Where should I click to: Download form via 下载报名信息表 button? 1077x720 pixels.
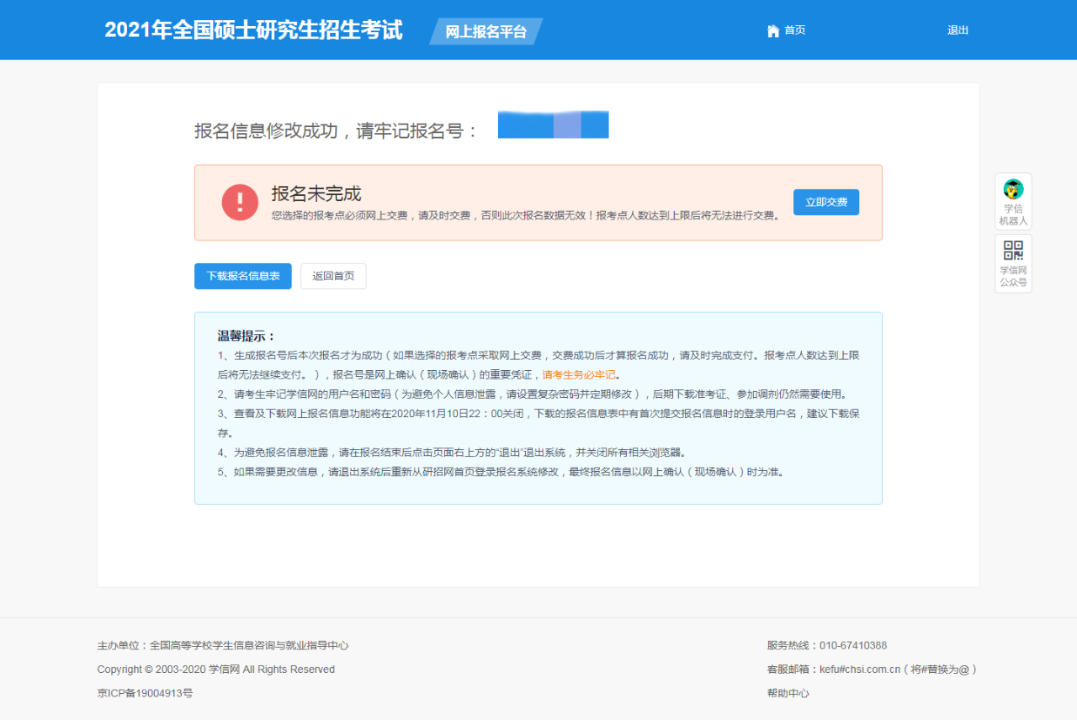click(242, 276)
